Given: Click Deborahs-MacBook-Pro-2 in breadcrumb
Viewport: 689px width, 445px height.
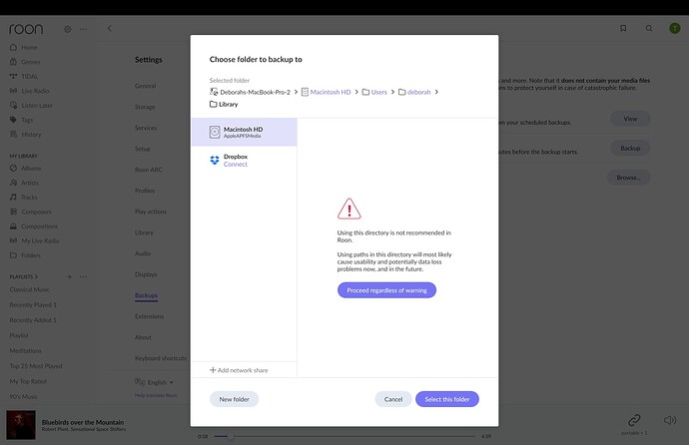Looking at the screenshot, I should (x=250, y=92).
